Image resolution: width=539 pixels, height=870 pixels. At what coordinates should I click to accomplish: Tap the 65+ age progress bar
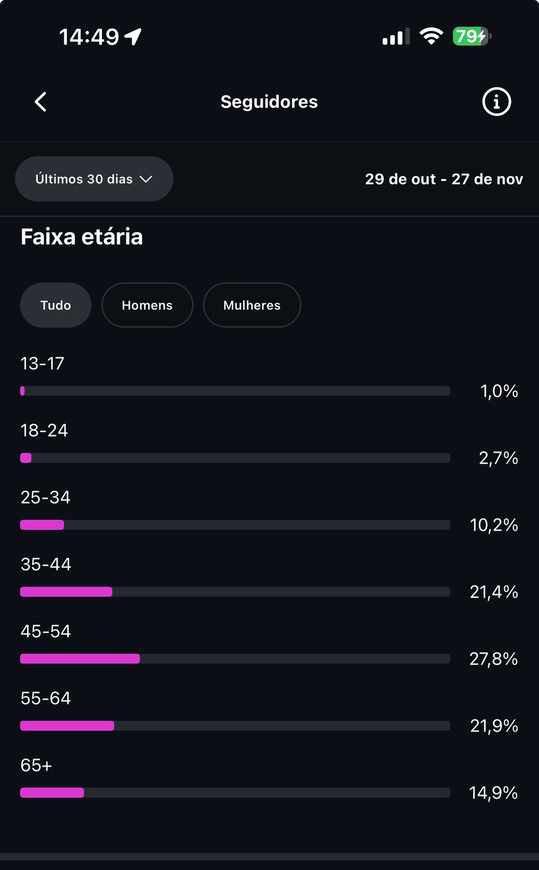pyautogui.click(x=235, y=793)
